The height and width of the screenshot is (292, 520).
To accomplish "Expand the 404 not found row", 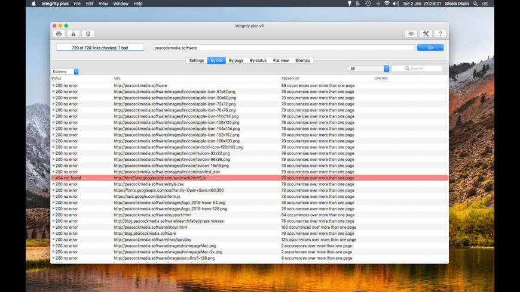I will (53, 178).
